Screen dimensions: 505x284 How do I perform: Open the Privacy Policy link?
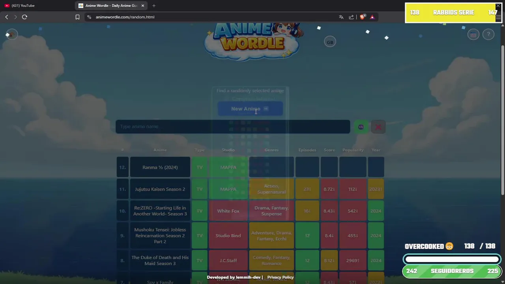click(x=281, y=277)
